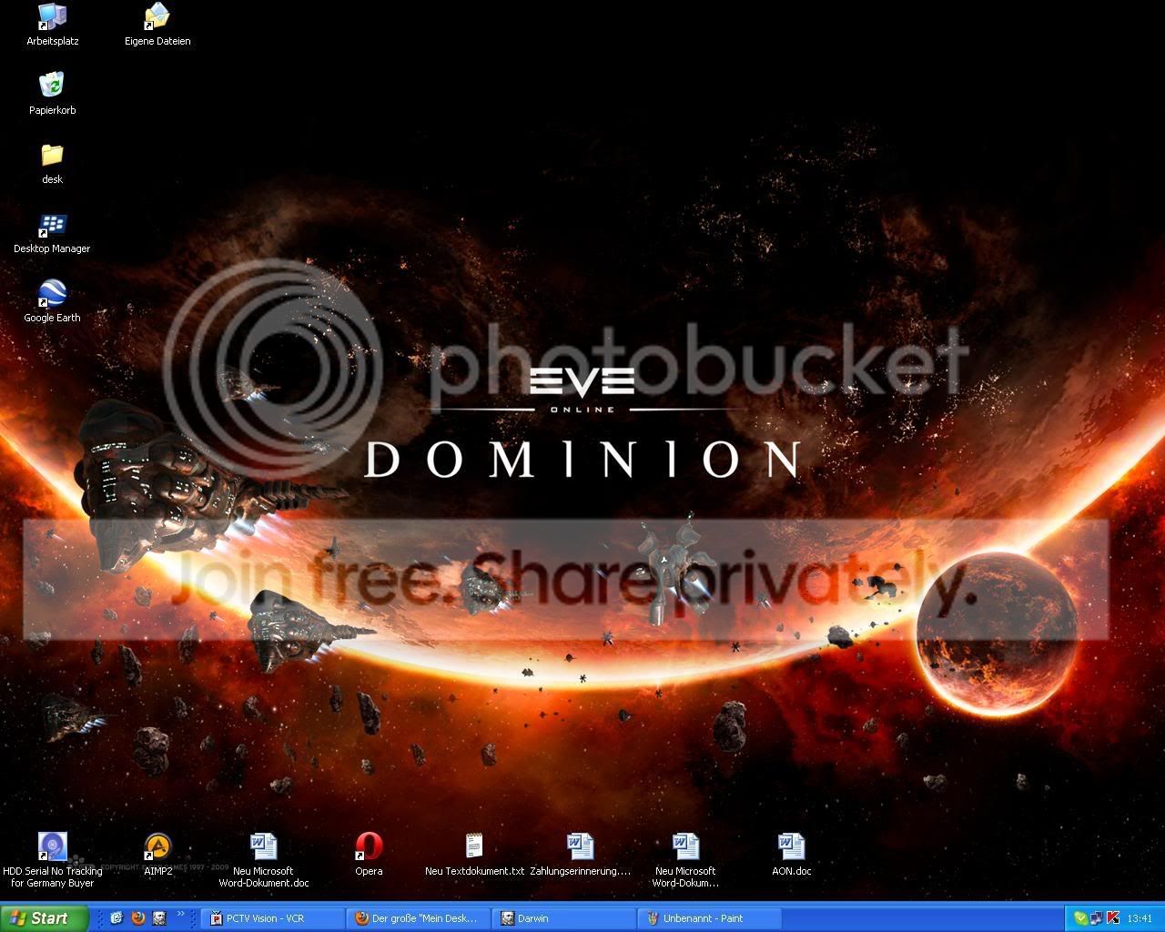Select the Papierkorb recycle bin icon

(52, 94)
